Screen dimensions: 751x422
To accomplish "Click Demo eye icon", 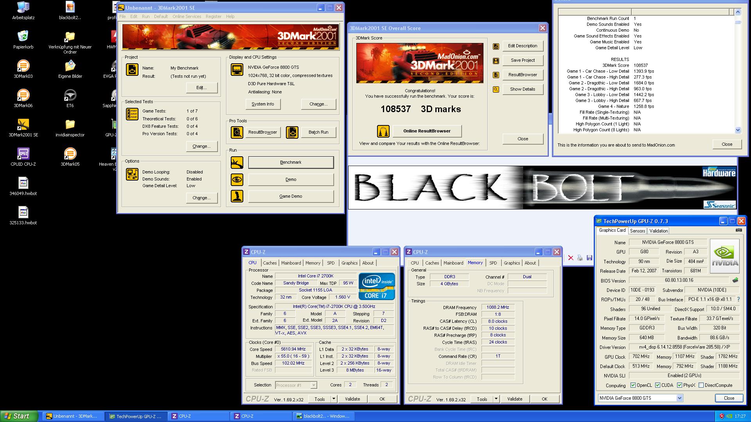I will pos(237,180).
